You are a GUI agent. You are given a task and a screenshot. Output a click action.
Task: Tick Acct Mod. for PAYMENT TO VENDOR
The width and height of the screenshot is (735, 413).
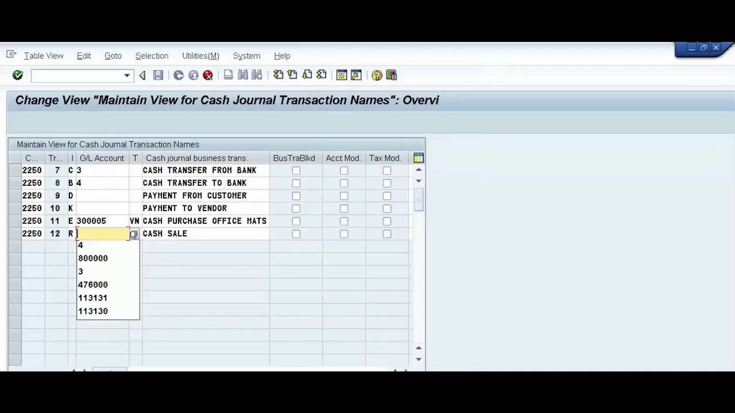coord(344,209)
